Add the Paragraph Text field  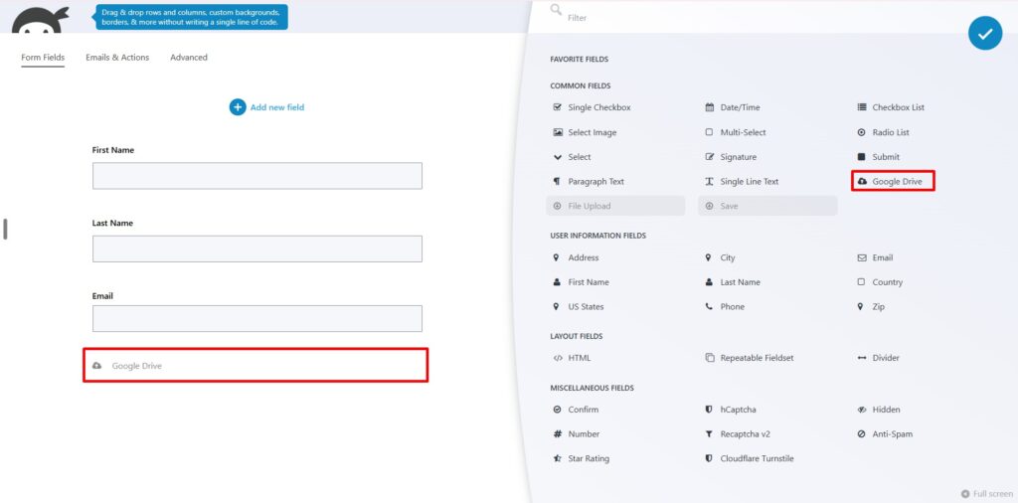click(589, 182)
